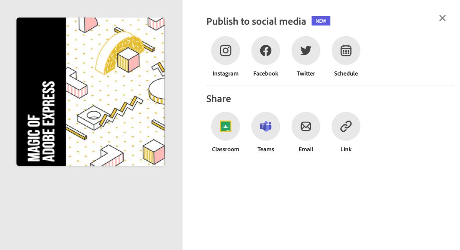Click the purple NEW badge
The height and width of the screenshot is (250, 460).
(x=321, y=21)
